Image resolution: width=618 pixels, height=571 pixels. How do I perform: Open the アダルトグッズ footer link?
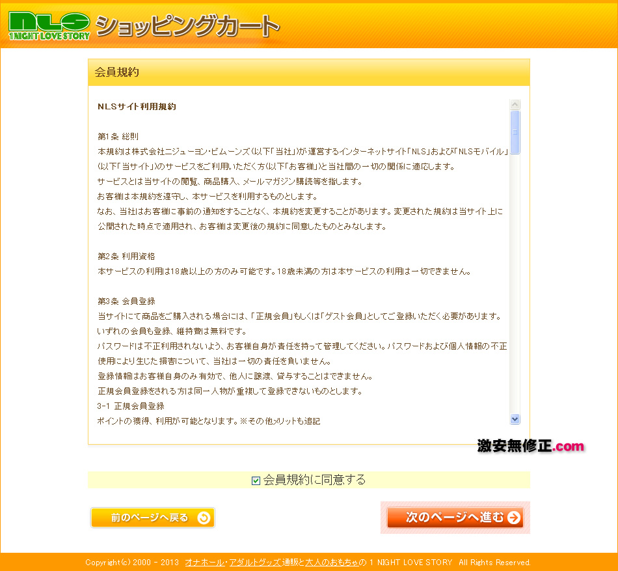(x=256, y=563)
